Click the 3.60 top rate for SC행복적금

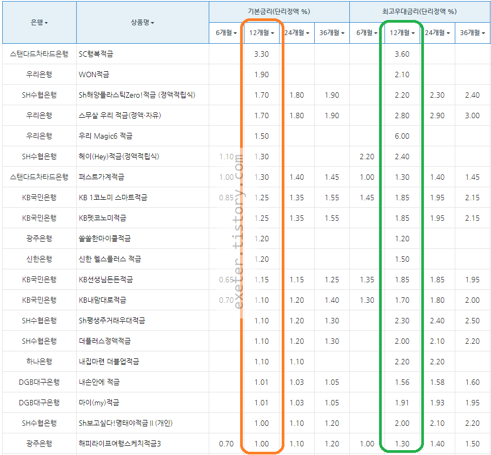tap(402, 54)
